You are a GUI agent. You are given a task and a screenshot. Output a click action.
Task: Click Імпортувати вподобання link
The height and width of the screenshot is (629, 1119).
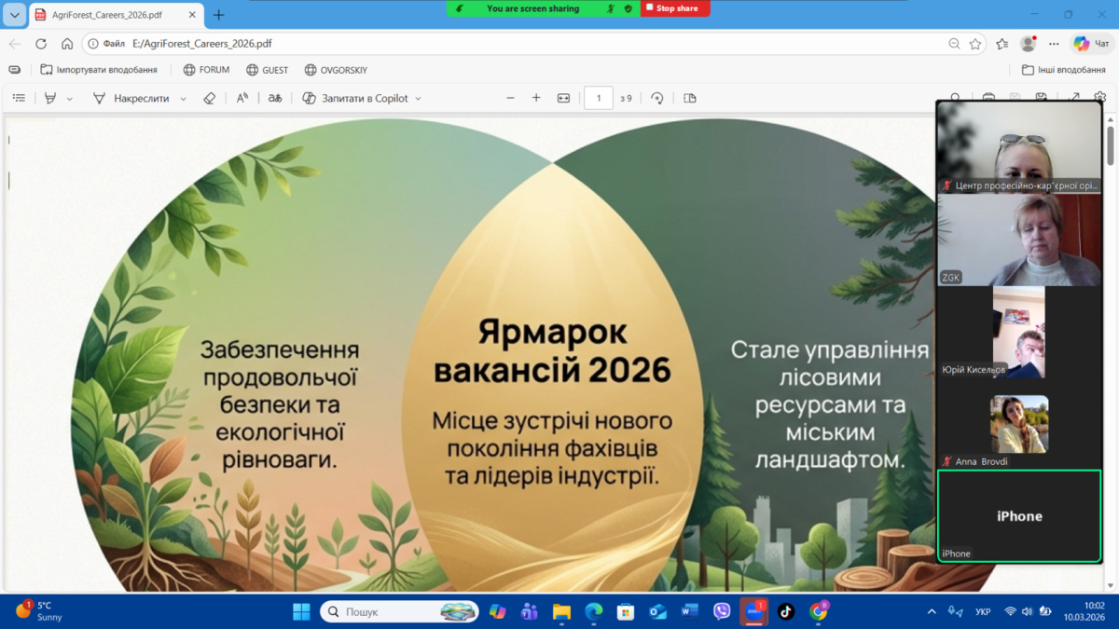click(99, 70)
